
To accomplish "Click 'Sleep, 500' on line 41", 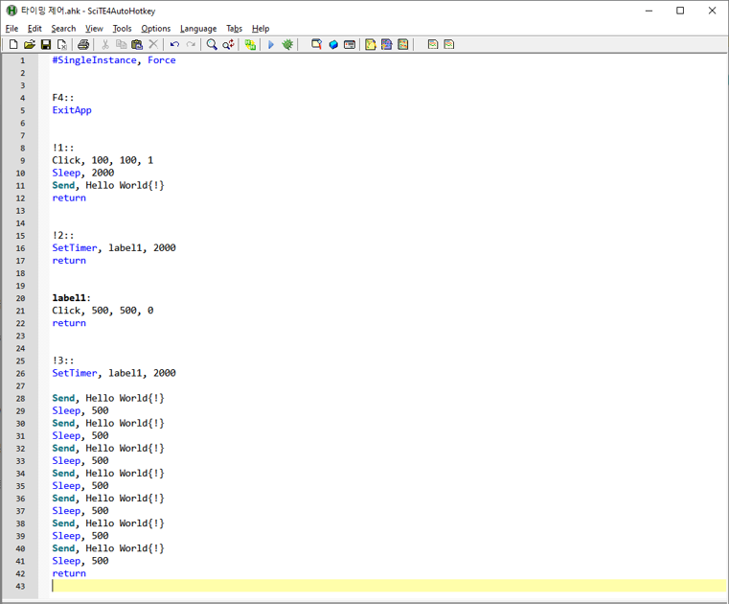I will click(x=80, y=561).
